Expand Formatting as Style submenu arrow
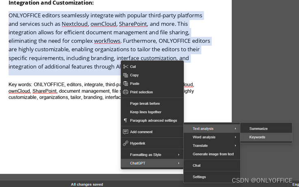 (179, 155)
